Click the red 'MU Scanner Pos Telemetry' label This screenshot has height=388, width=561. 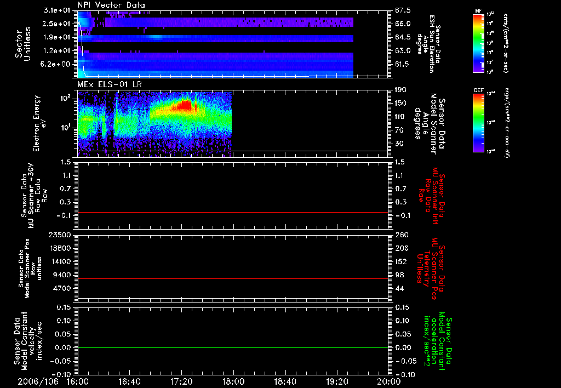pyautogui.click(x=431, y=269)
